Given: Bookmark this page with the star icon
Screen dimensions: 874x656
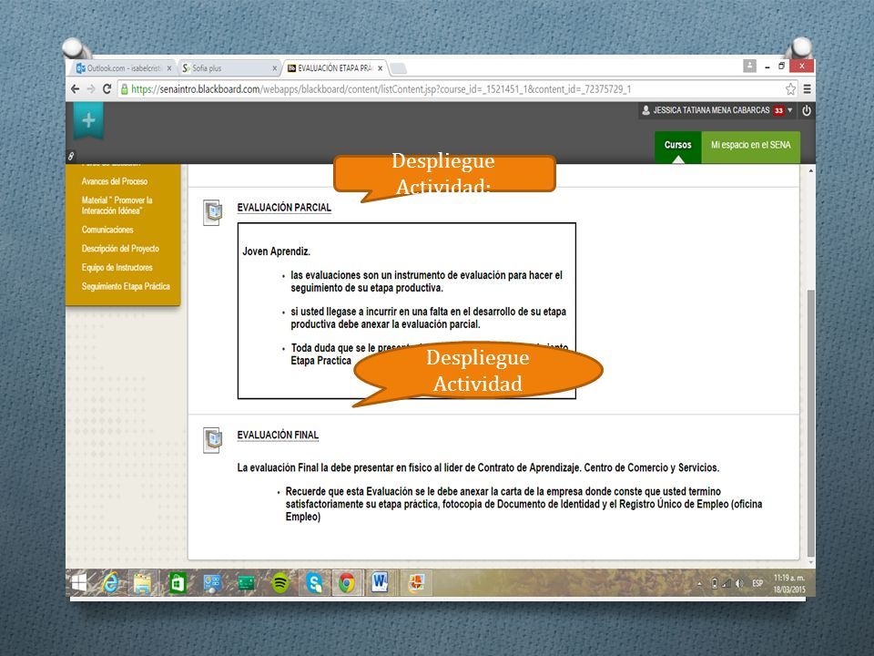Looking at the screenshot, I should [790, 89].
